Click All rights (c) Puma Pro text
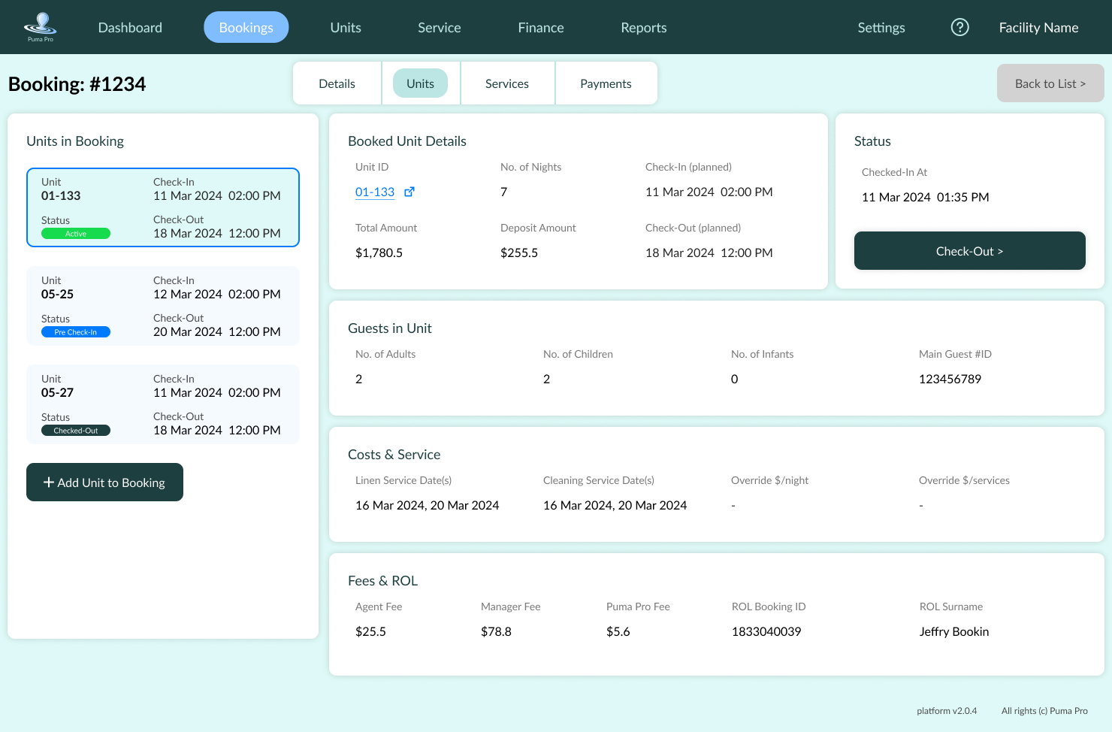The width and height of the screenshot is (1112, 732). tap(1044, 711)
